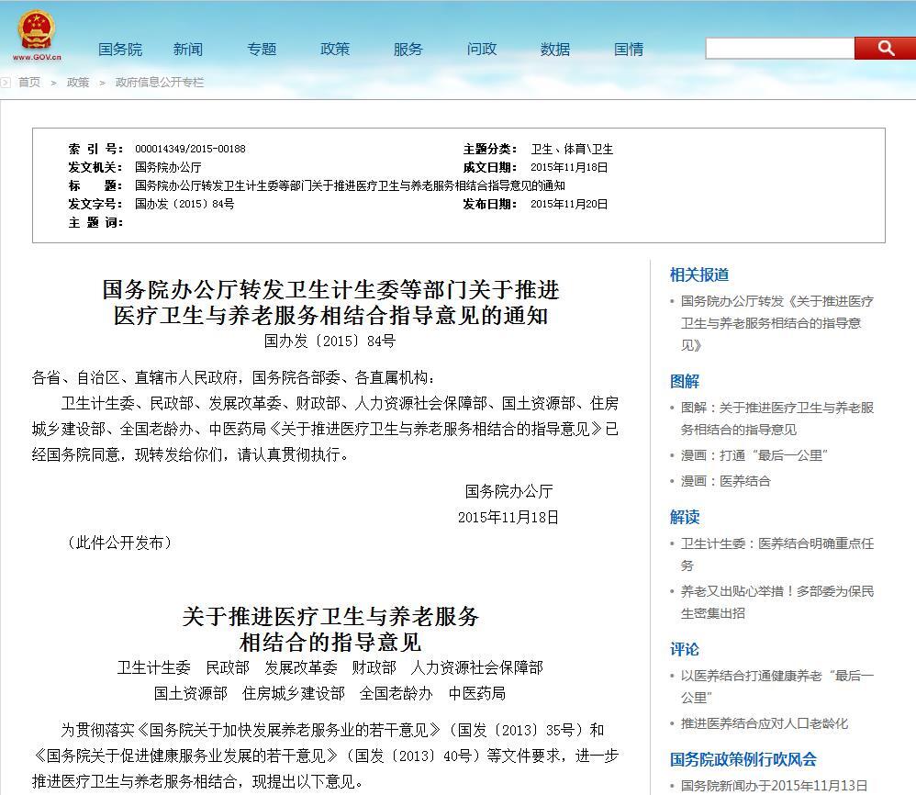Viewport: 916px width, 795px height.
Task: Click the 政府信息公开专栏 breadcrumb link
Action: tap(160, 83)
